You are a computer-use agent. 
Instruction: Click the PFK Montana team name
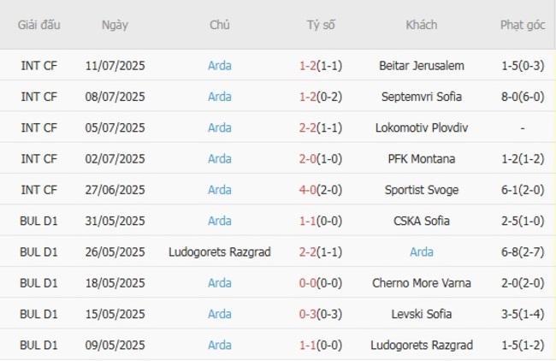point(421,158)
